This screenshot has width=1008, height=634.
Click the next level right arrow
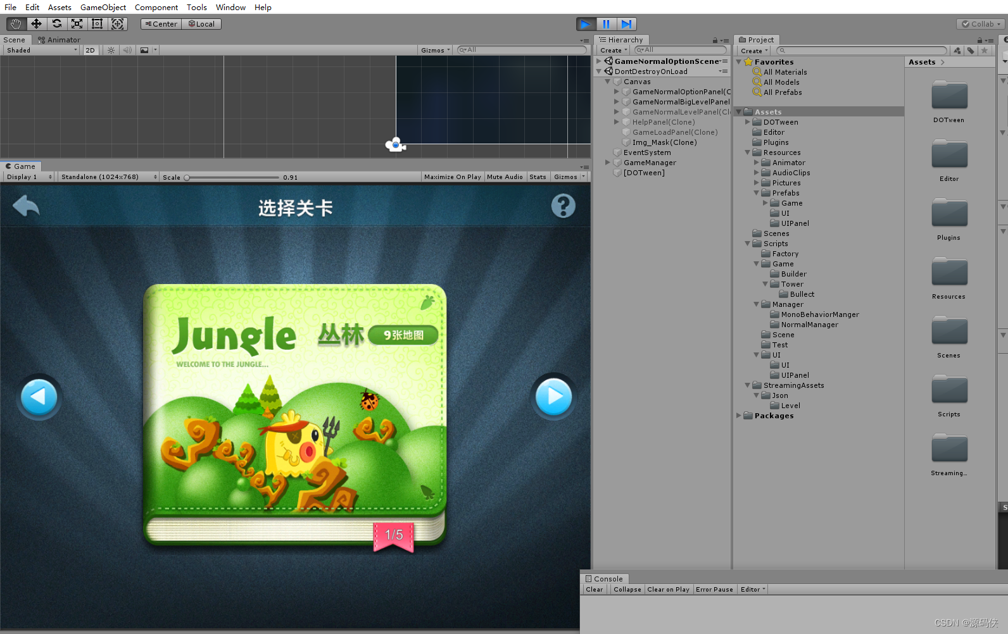(554, 396)
